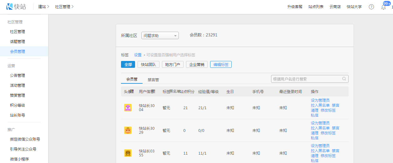The image size is (393, 163).
Task: Open 公告管理 in the sidebar
Action: point(18,75)
